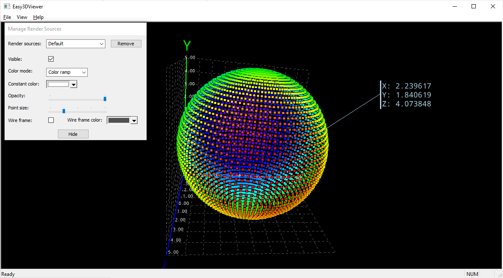Click the Point size slider handle

[64, 111]
